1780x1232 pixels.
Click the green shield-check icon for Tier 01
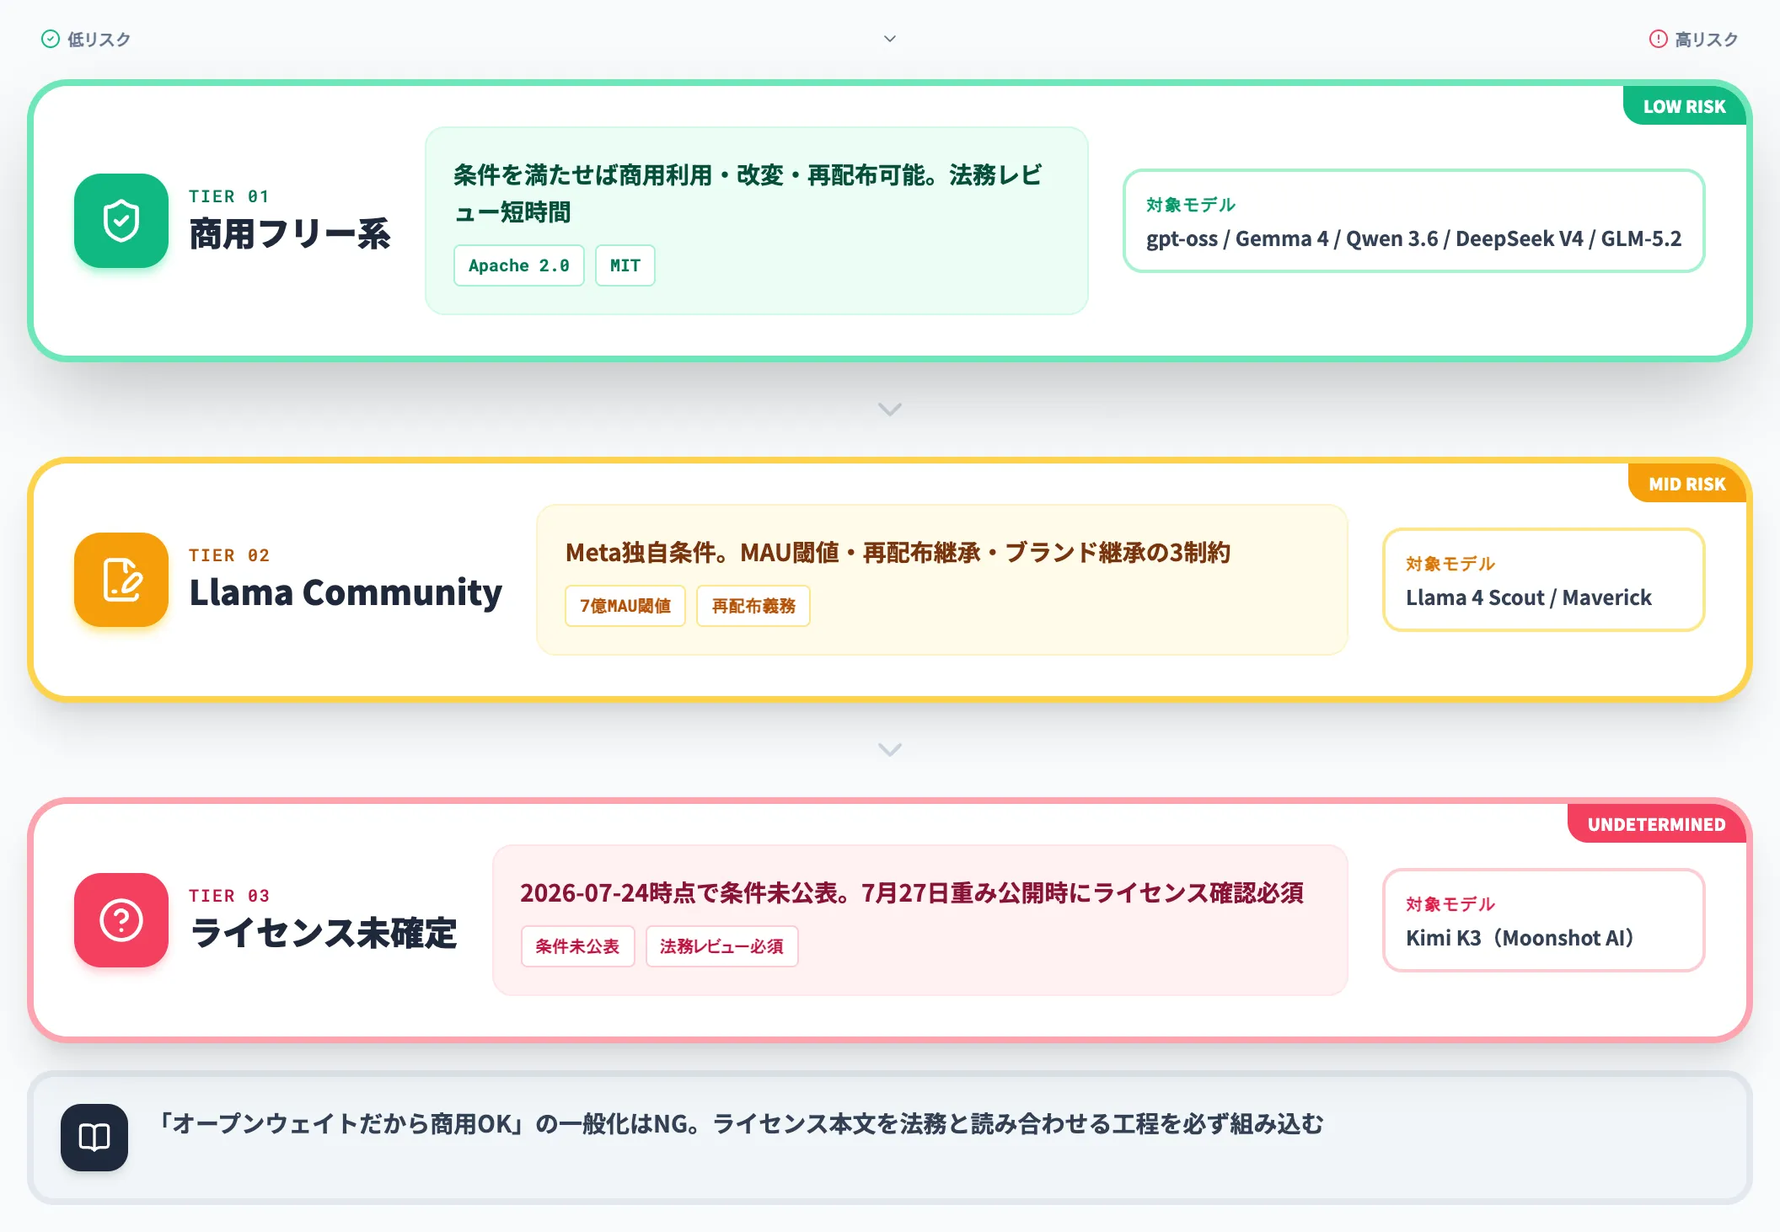[121, 221]
